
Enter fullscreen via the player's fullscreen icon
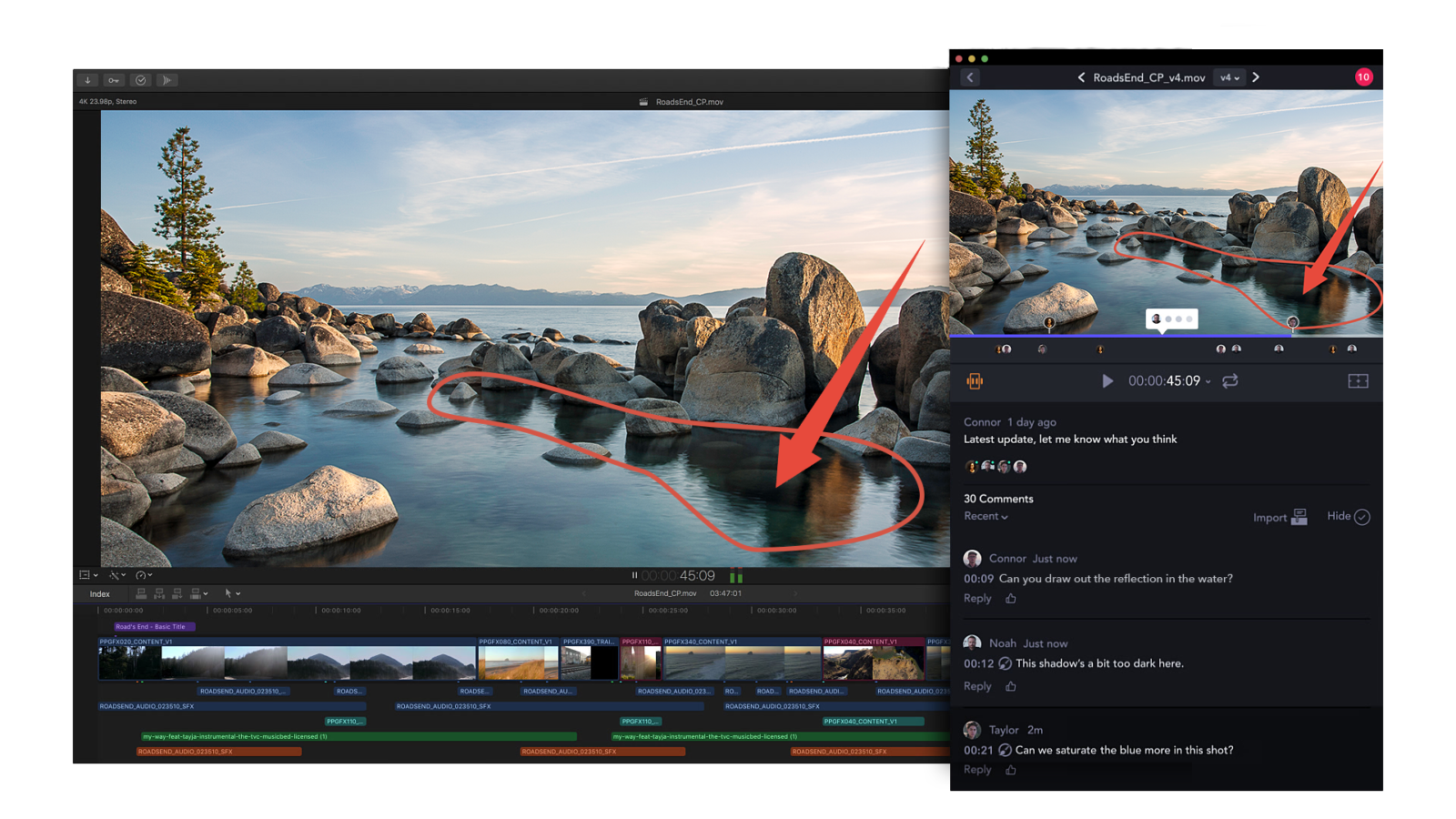[1358, 381]
